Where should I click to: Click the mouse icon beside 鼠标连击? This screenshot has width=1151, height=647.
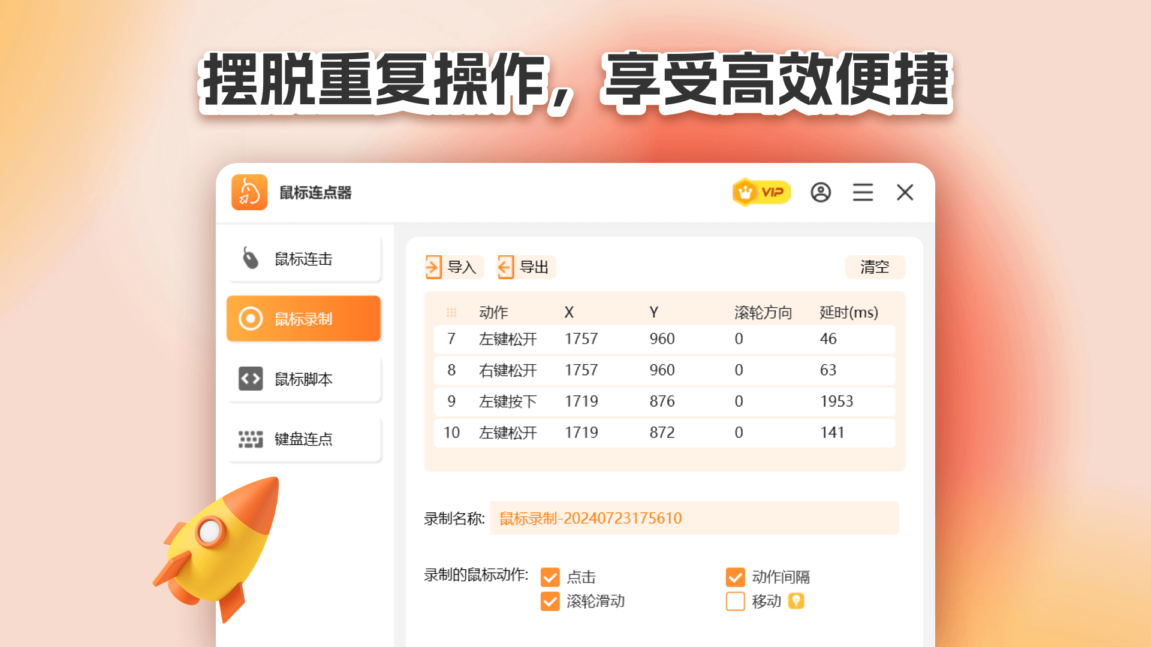pos(250,258)
